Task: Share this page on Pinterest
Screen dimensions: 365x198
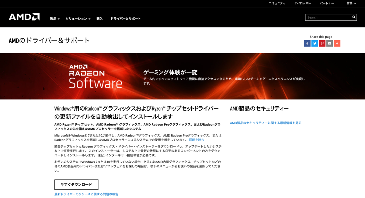Action: point(322,44)
